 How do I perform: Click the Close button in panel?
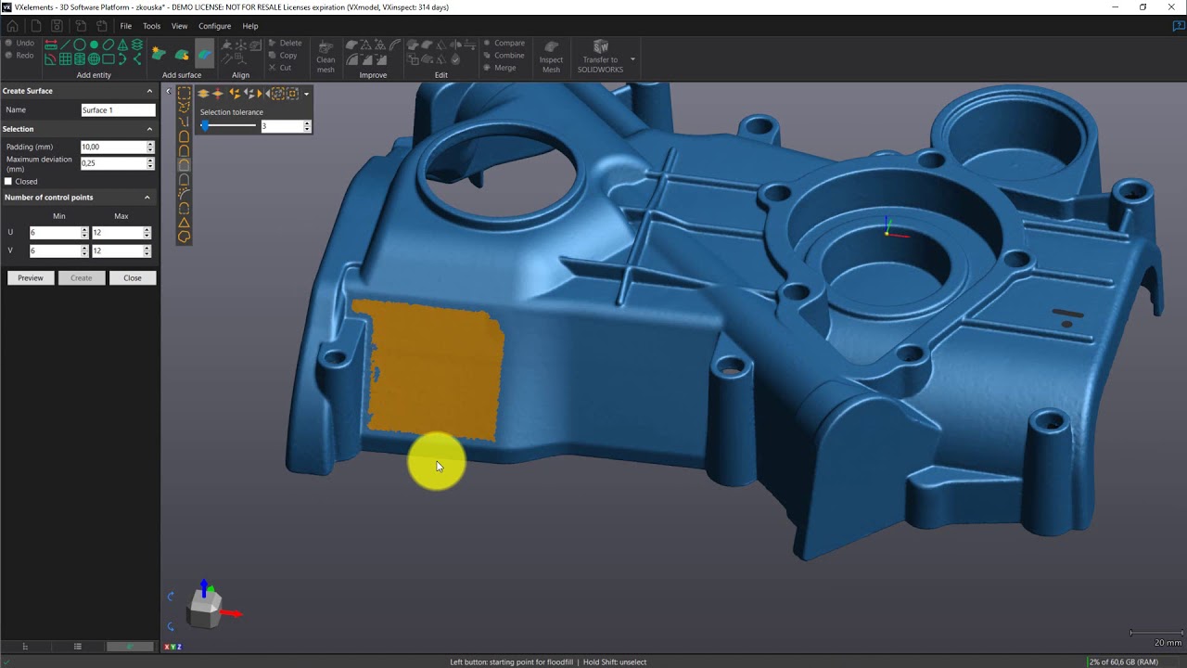point(133,278)
